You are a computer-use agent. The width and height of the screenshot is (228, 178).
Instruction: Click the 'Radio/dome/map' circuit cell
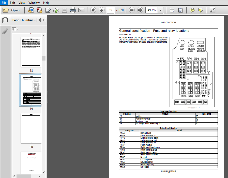coord(165,119)
